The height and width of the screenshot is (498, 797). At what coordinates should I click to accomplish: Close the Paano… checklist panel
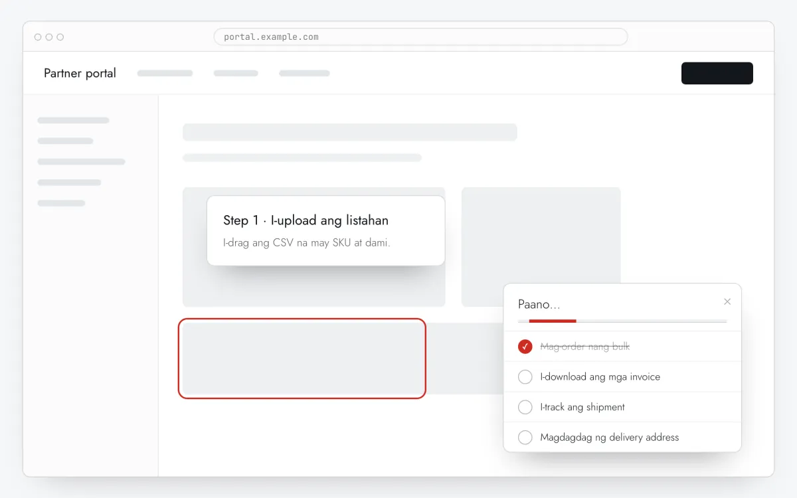point(727,301)
